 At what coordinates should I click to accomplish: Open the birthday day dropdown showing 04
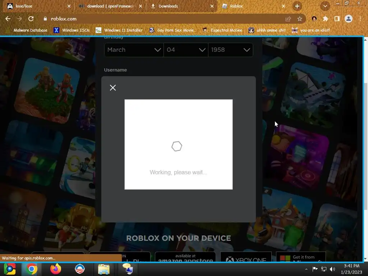click(186, 50)
